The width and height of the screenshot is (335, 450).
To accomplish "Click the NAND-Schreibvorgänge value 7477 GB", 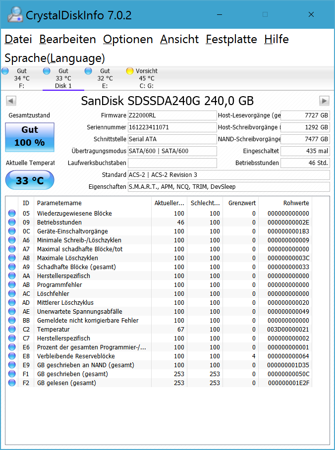I will [x=305, y=139].
